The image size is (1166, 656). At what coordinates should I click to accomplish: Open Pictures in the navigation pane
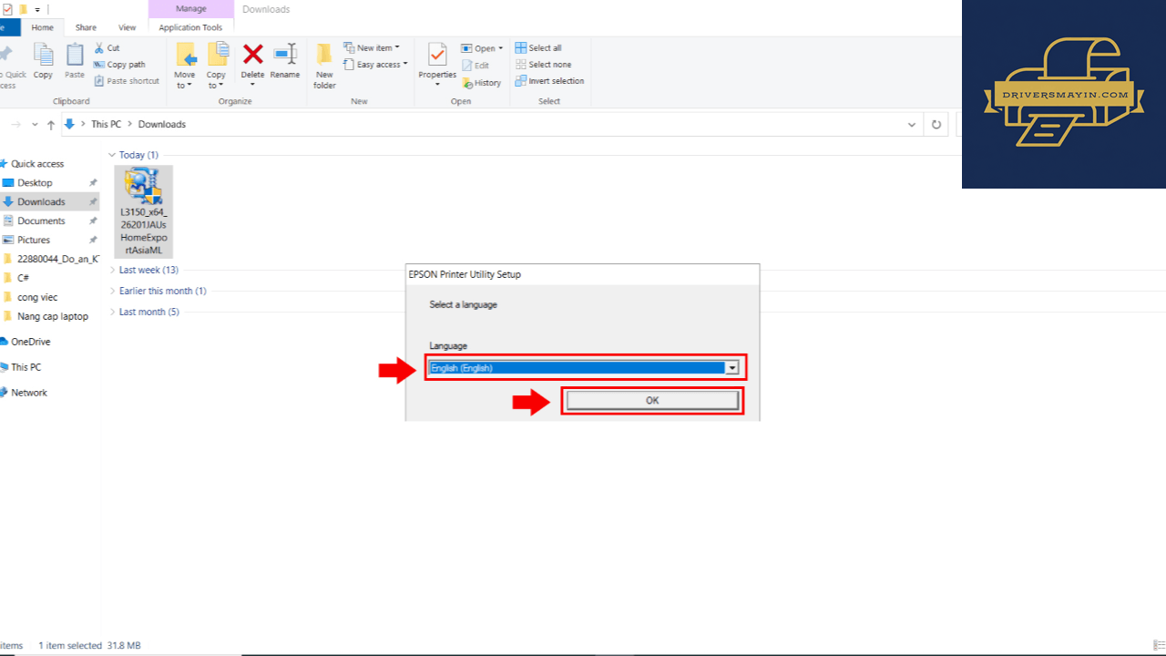click(x=34, y=241)
